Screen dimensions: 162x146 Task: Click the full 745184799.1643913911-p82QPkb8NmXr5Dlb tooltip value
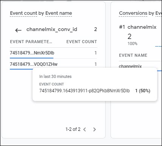(x=84, y=91)
